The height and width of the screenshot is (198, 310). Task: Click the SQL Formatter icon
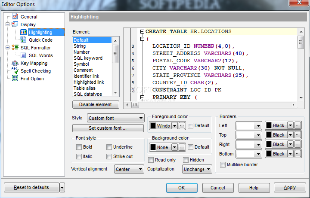(15, 48)
